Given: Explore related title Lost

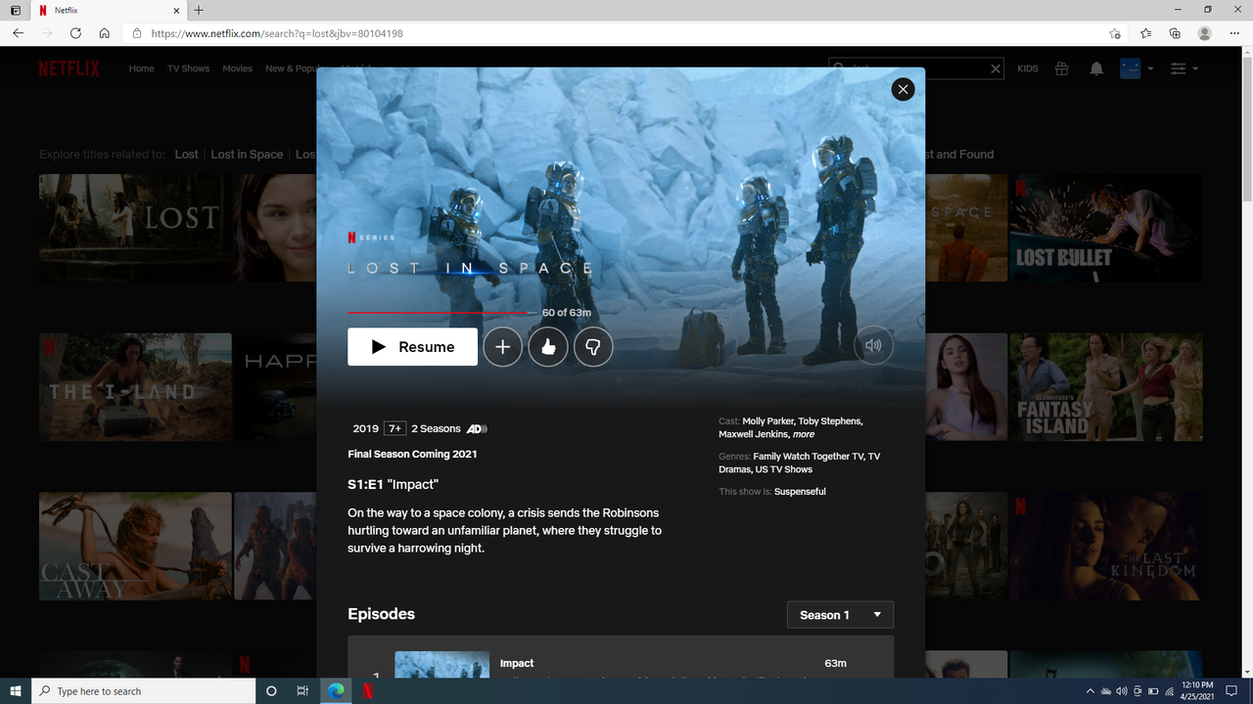Looking at the screenshot, I should click(x=186, y=154).
